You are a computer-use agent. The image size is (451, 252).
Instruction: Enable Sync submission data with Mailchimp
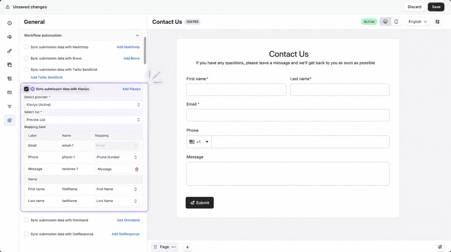26,47
